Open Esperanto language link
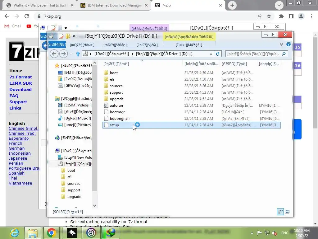Screen dimensions: 318x239 coord(19,138)
